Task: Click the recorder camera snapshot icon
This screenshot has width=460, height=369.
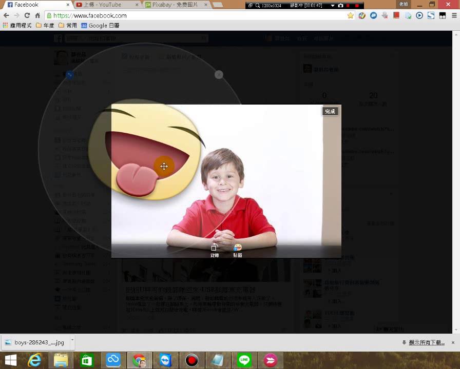Action: [340, 6]
